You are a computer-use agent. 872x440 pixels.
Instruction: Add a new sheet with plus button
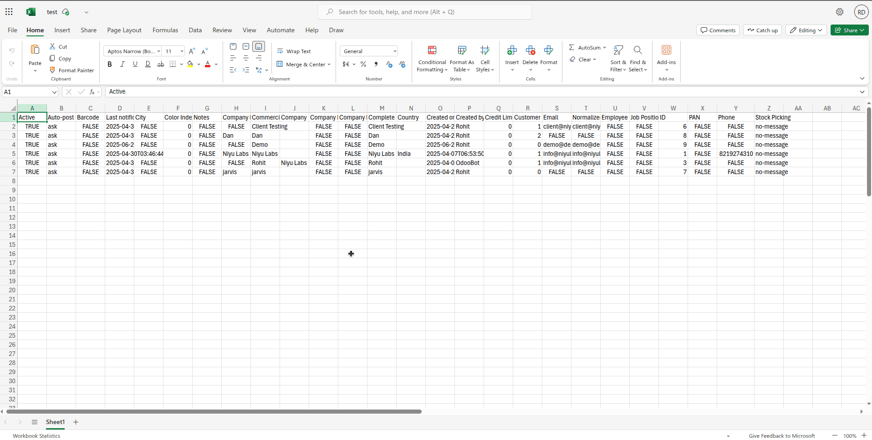tap(76, 422)
